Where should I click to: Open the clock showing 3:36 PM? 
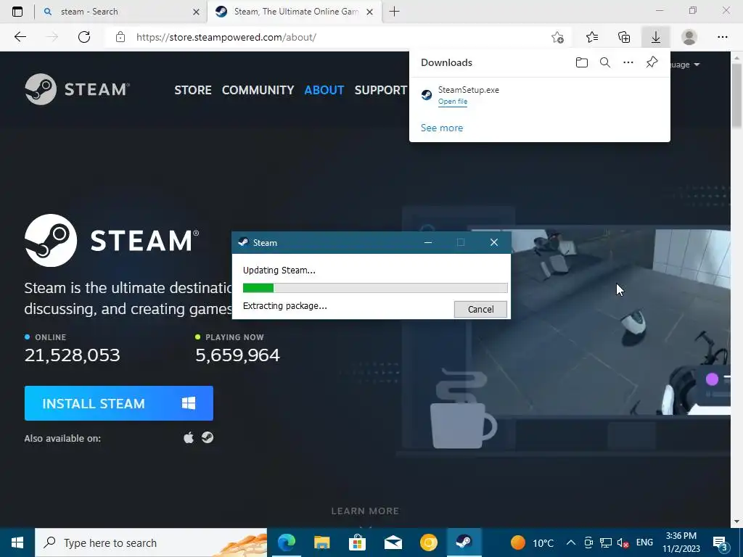click(681, 542)
